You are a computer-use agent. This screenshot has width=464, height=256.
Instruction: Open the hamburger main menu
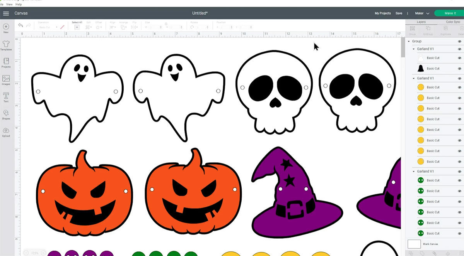(6, 13)
